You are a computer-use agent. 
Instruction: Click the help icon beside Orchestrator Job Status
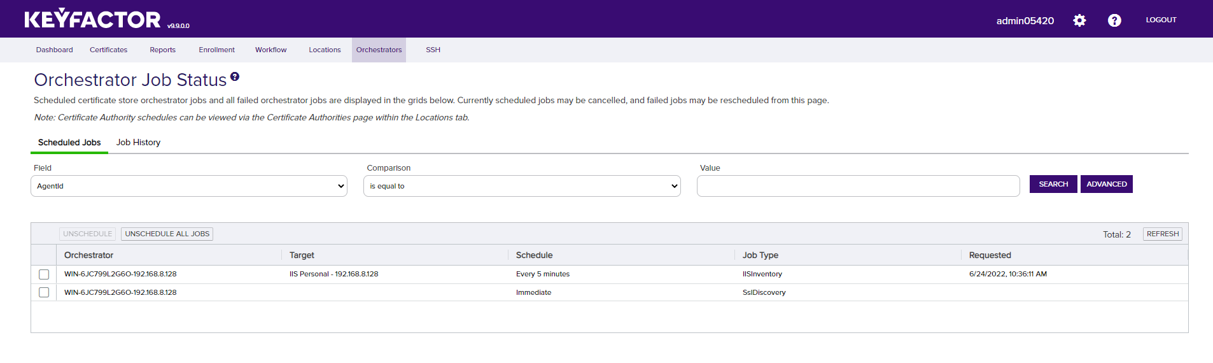click(x=235, y=76)
